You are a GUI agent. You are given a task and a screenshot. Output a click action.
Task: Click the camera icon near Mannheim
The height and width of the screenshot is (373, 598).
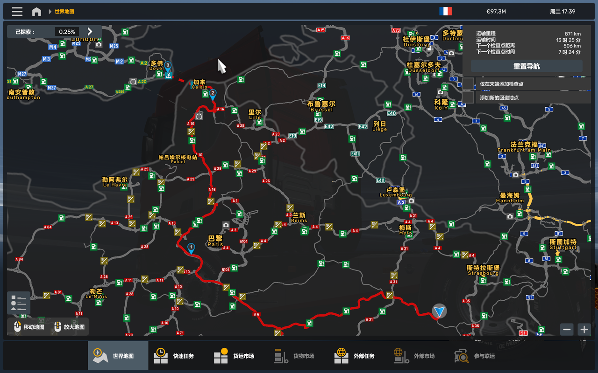510,216
